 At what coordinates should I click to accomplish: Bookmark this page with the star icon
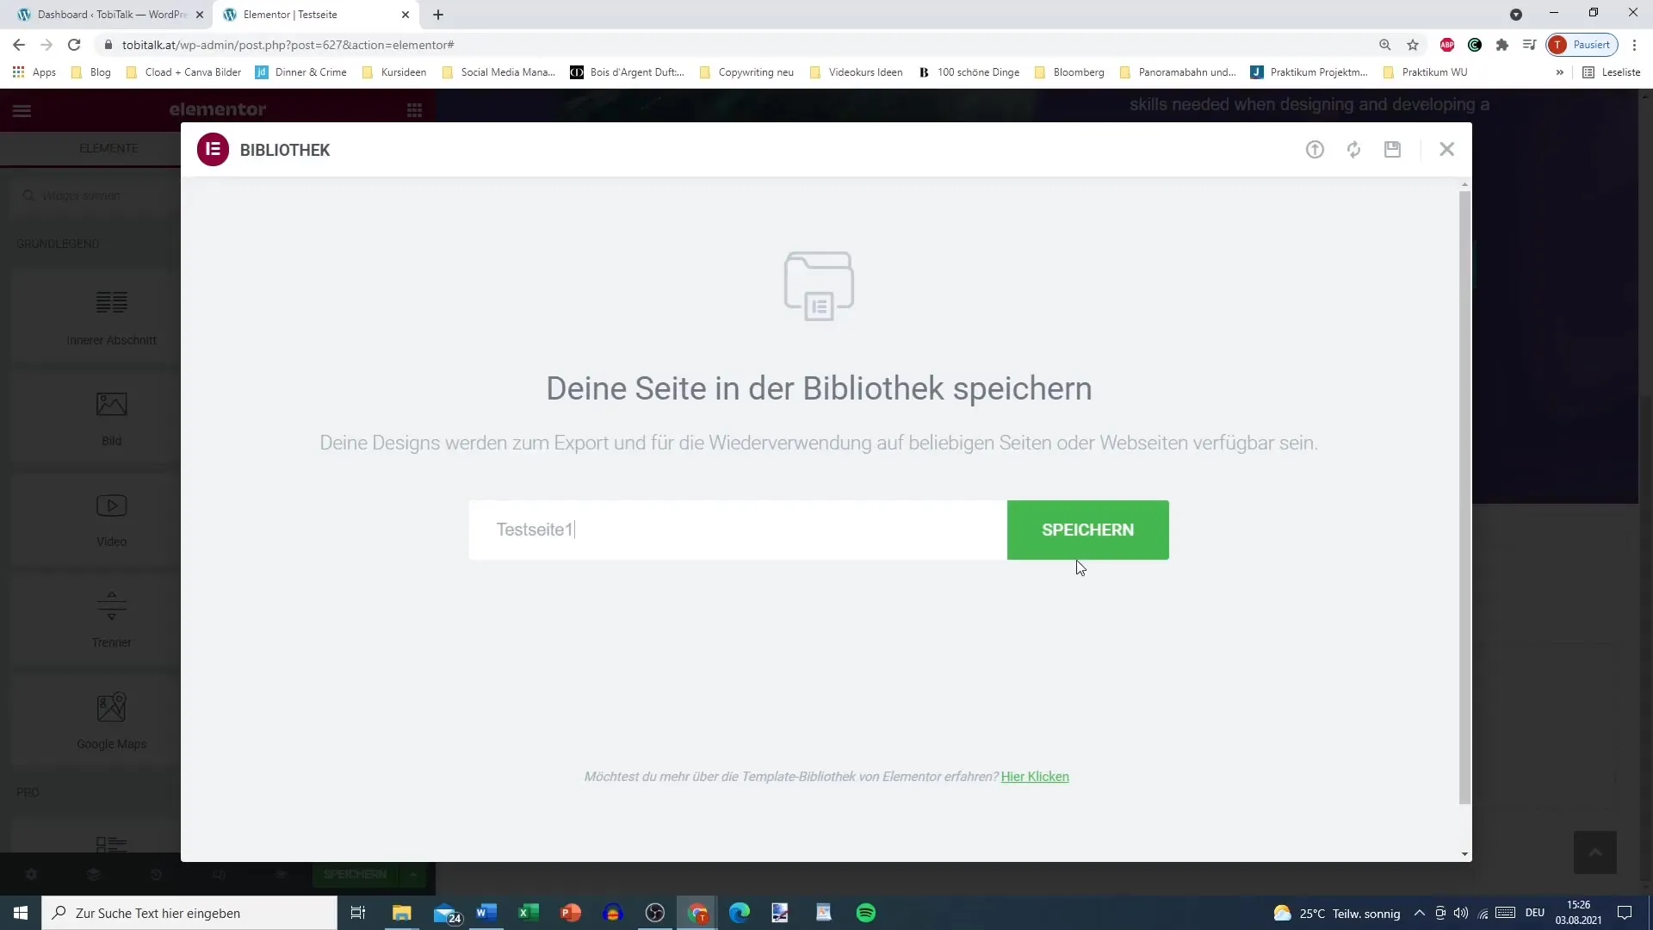click(1413, 45)
